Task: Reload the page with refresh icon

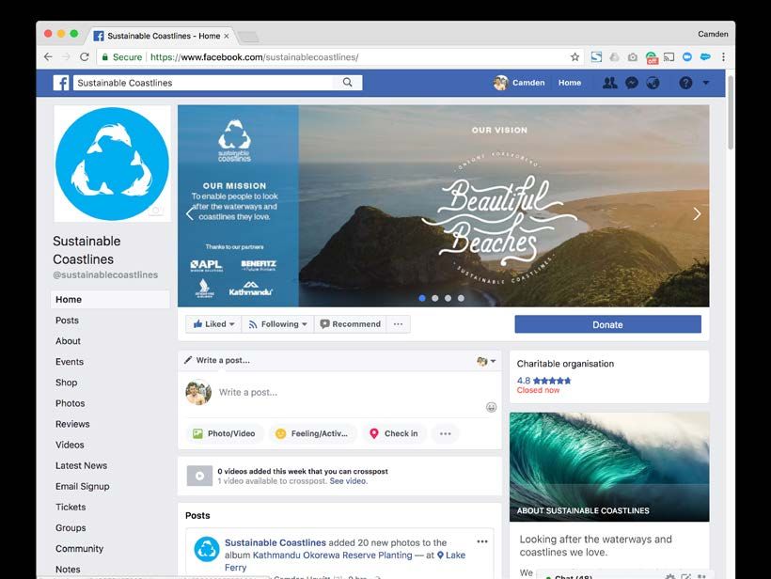Action: pos(85,57)
